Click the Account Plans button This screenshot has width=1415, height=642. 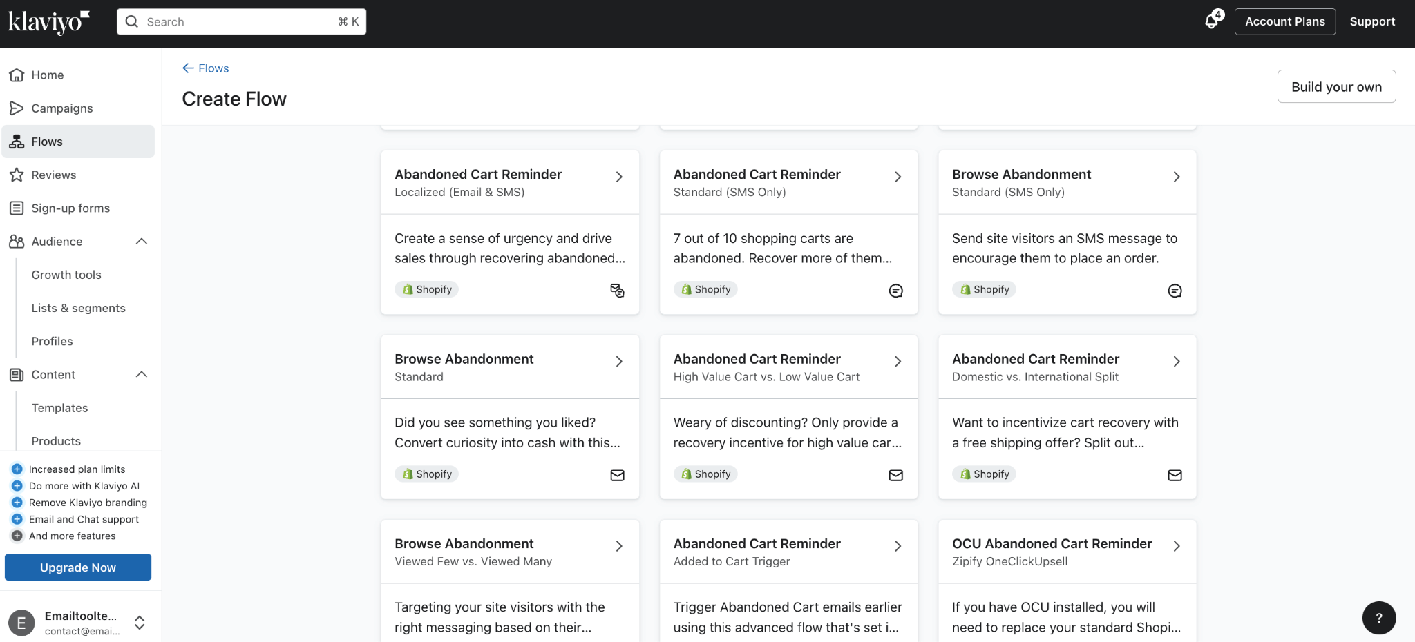(1284, 22)
